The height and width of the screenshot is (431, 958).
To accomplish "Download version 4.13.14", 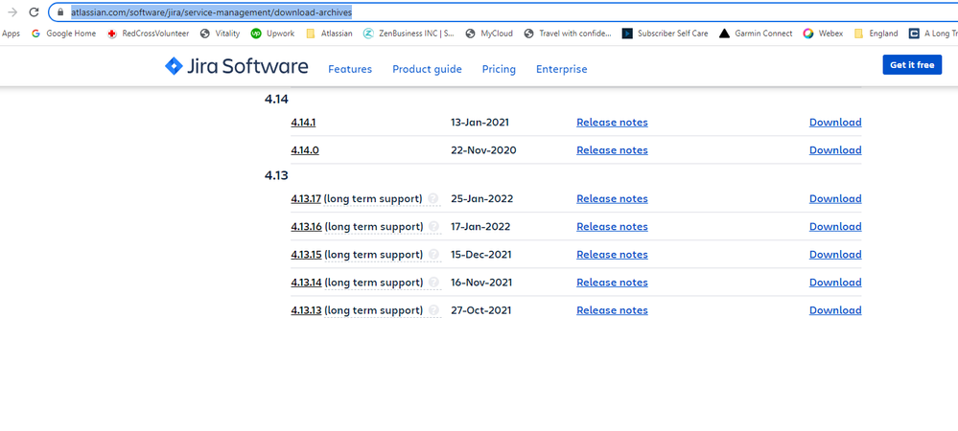I will [835, 282].
